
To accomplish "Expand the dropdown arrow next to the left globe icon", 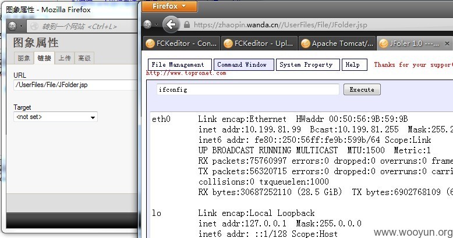I will [x=21, y=27].
